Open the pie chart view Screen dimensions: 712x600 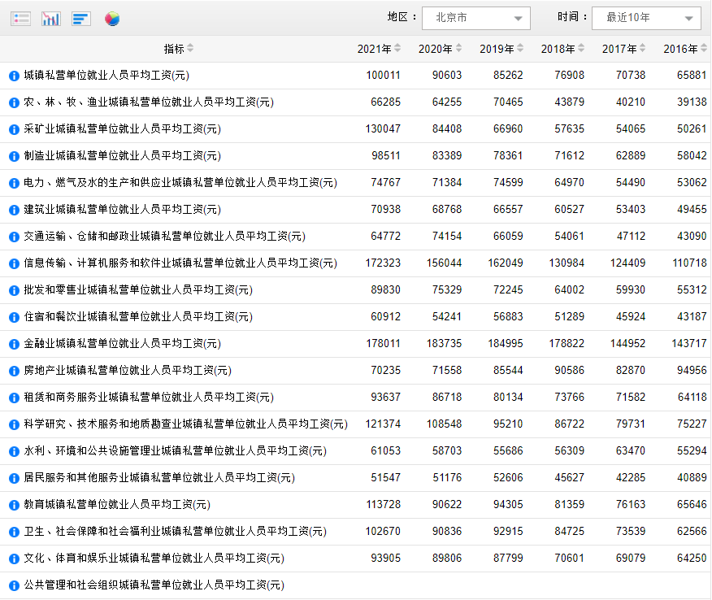111,19
